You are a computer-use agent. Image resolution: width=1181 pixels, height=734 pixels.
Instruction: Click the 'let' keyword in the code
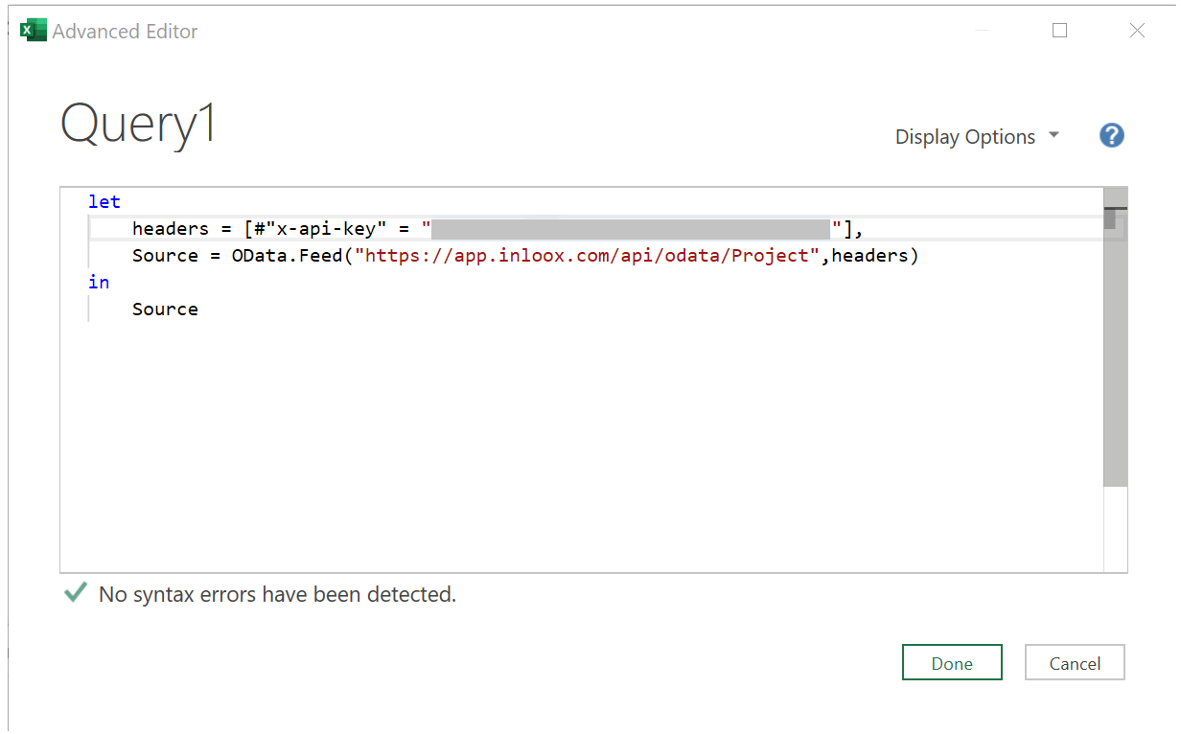coord(104,201)
